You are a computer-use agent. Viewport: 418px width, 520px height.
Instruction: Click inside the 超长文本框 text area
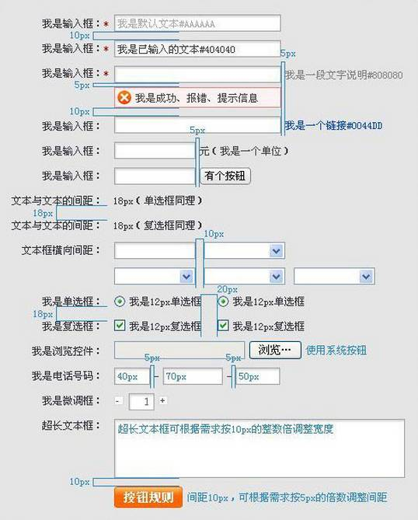coord(260,448)
